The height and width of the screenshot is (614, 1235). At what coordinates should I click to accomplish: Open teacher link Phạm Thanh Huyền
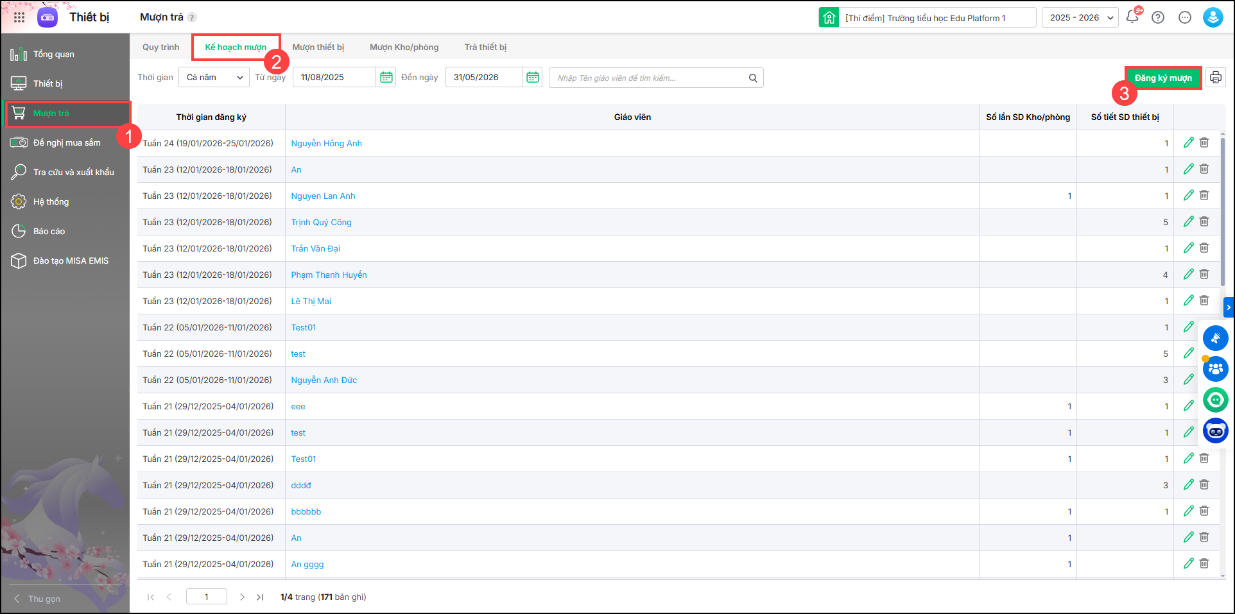pyautogui.click(x=329, y=275)
